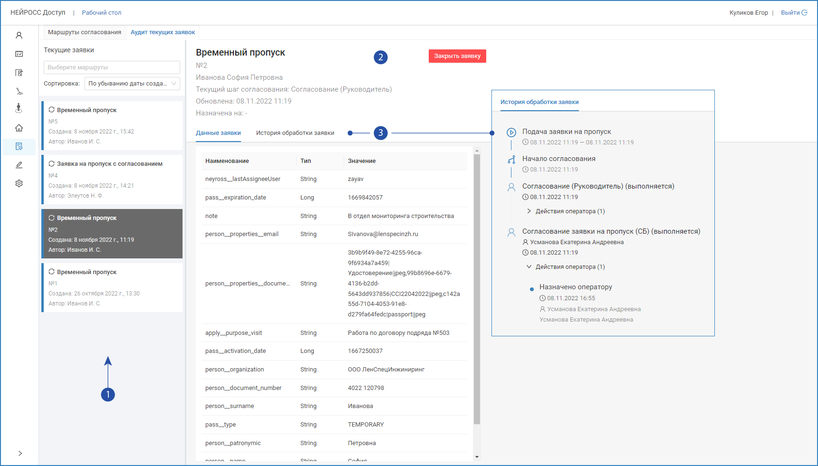This screenshot has height=466, width=818.
Task: Open the home icon in sidebar
Action: point(19,128)
